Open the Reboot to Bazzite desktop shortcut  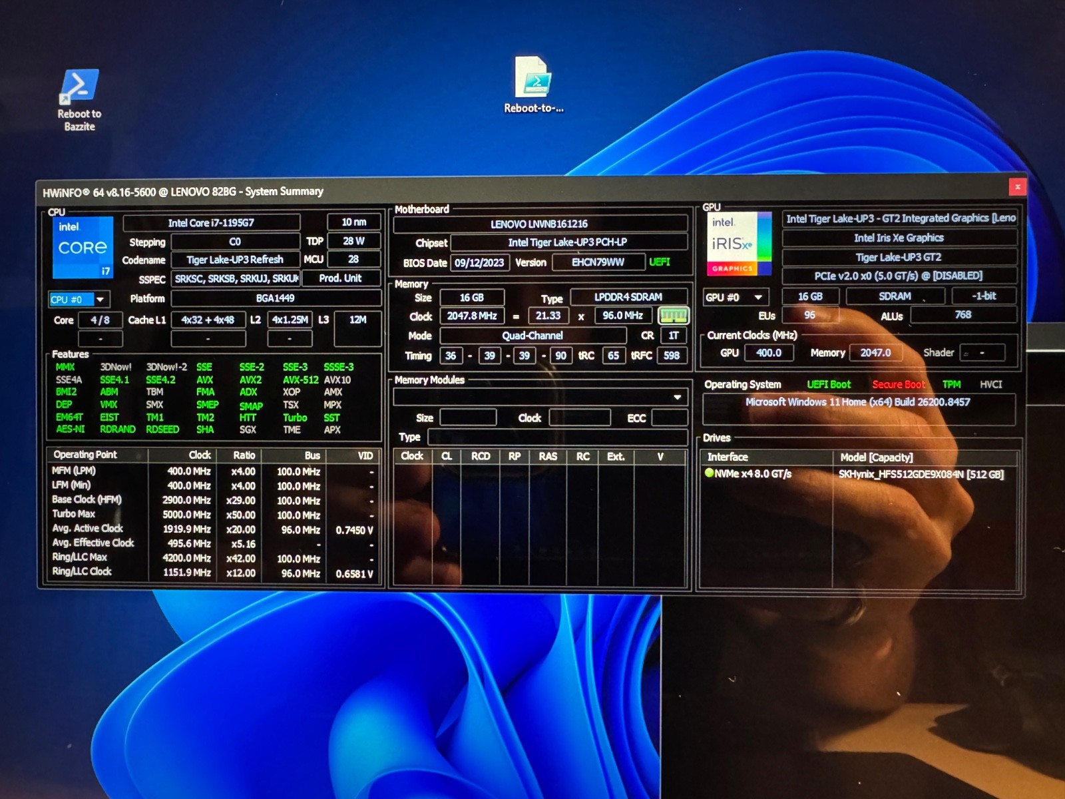[79, 100]
